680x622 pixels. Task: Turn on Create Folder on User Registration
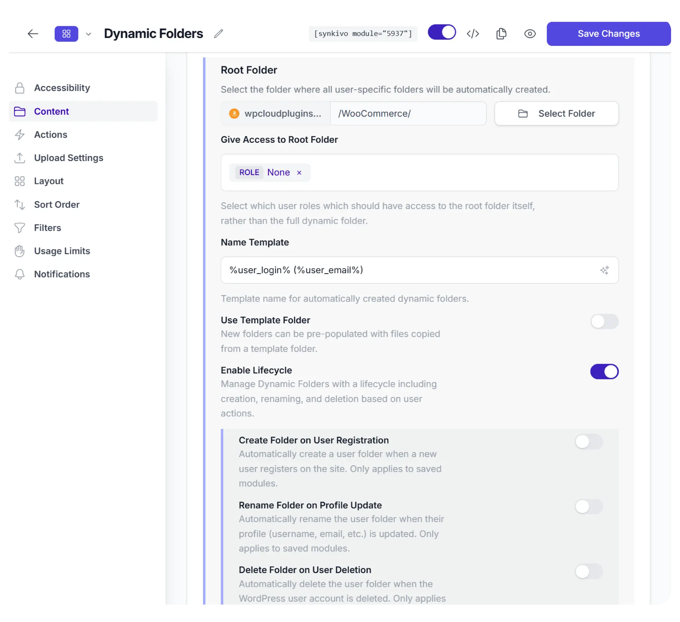pos(589,442)
